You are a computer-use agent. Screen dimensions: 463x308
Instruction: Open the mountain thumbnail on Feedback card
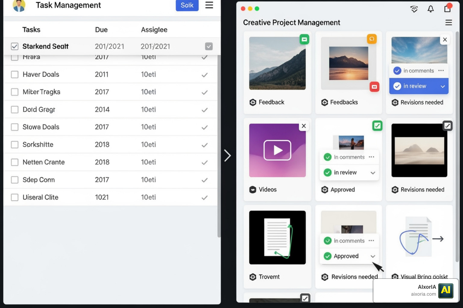tap(277, 63)
